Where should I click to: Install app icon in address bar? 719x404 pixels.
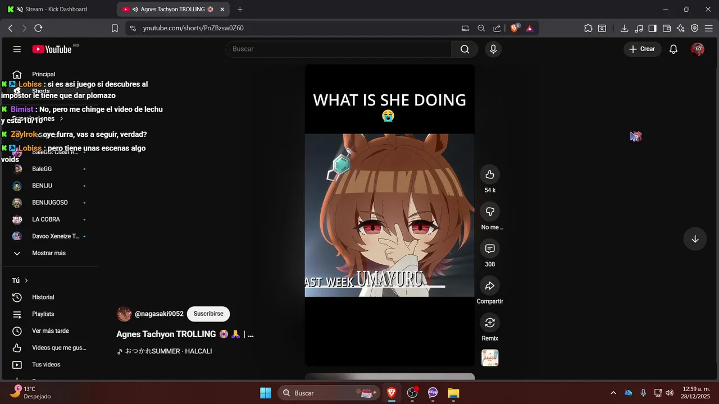point(465,28)
